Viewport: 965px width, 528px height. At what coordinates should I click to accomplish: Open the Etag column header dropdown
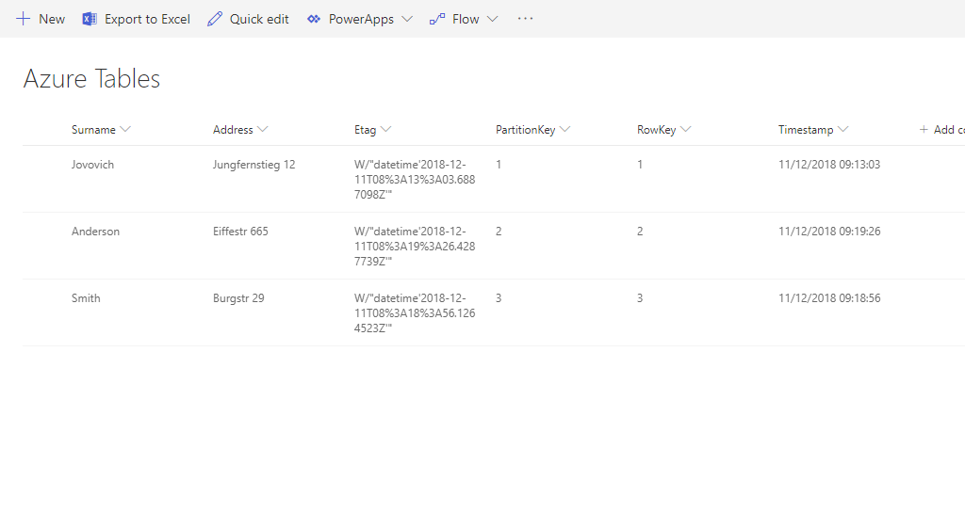pos(386,130)
